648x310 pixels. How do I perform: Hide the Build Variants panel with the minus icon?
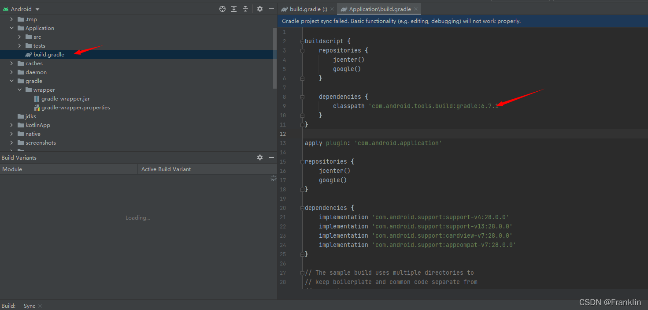click(x=271, y=157)
